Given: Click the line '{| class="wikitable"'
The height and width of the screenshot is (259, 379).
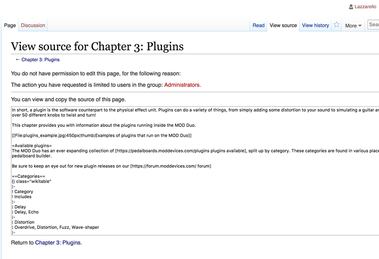Looking at the screenshot, I should (x=31, y=181).
